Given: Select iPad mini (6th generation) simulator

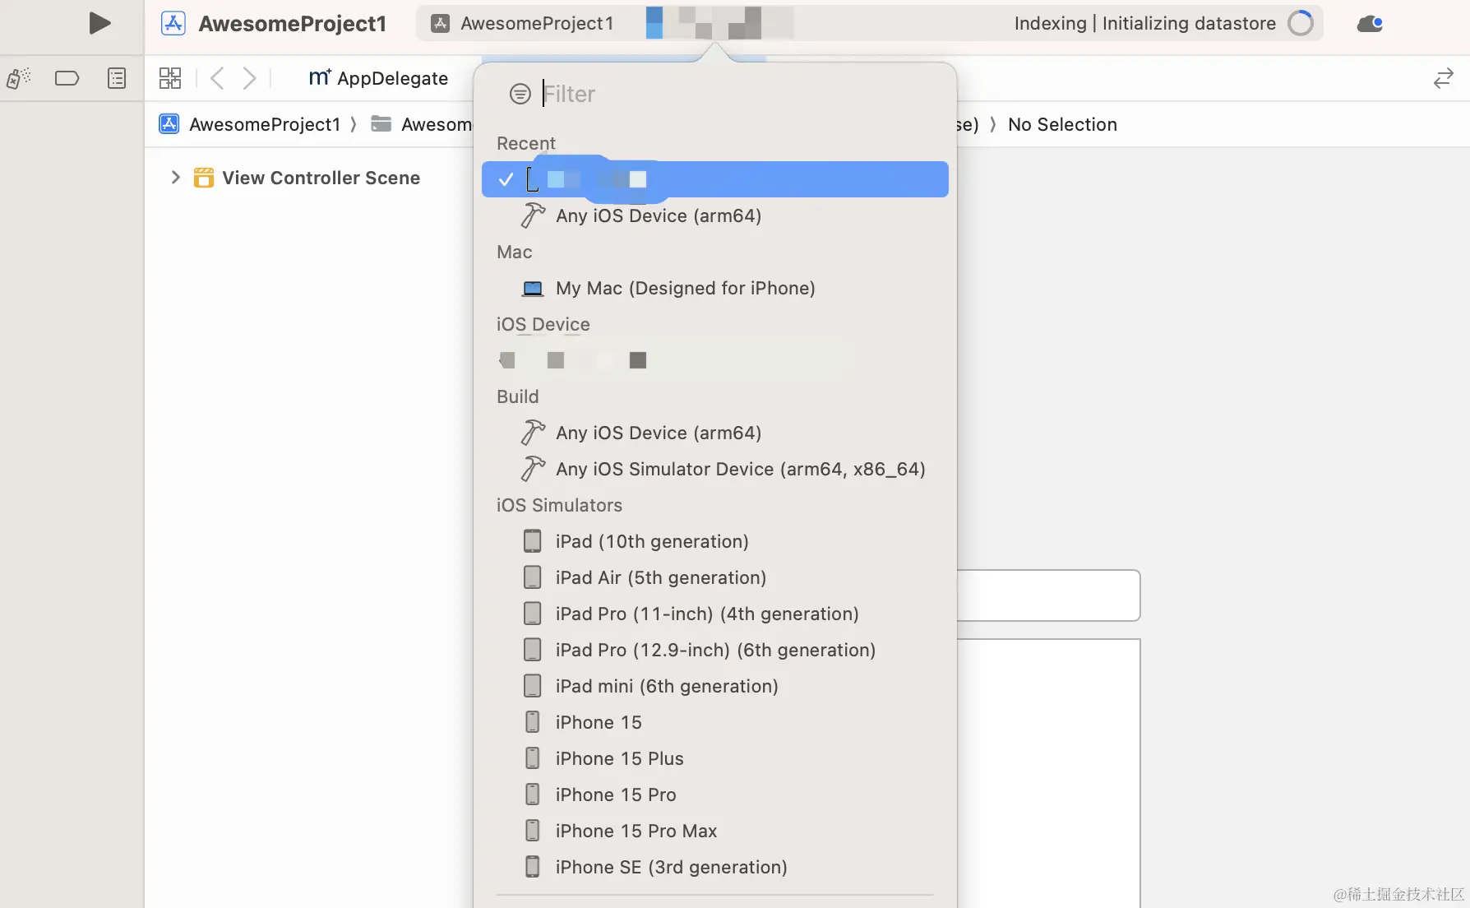Looking at the screenshot, I should pyautogui.click(x=714, y=686).
